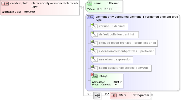Select 'extension-element-prefixes : prefix-list' label
Image resolution: width=181 pixels, height=100 pixels.
click(x=126, y=51)
